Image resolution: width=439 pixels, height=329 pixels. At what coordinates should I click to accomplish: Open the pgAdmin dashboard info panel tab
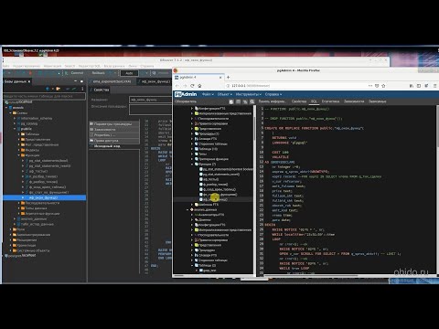tap(273, 101)
